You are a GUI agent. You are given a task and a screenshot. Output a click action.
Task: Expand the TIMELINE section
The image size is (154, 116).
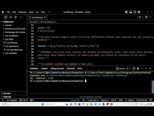point(7,97)
